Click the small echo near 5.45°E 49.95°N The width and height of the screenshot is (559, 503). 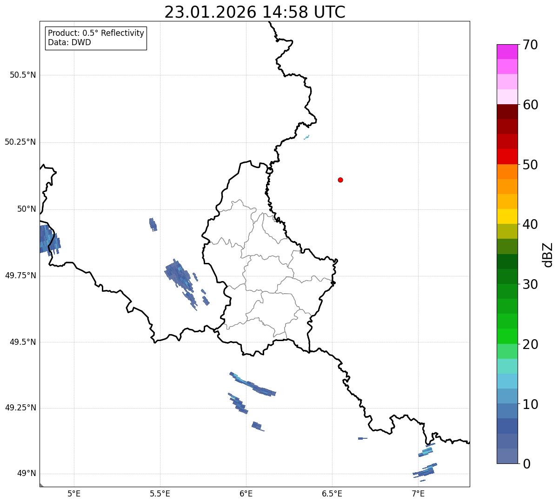pos(153,225)
